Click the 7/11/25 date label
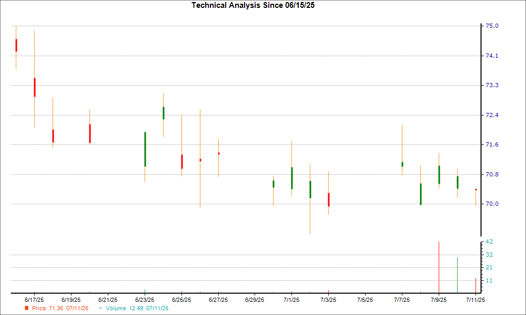This screenshot has height=315, width=526. [476, 300]
